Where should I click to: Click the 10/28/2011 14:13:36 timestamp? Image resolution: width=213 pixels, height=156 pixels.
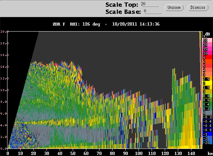pos(136,24)
